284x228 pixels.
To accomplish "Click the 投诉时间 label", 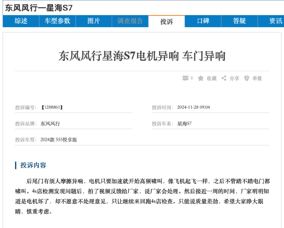I will [163, 107].
